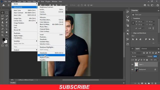Open the share icon at top right

158,5
